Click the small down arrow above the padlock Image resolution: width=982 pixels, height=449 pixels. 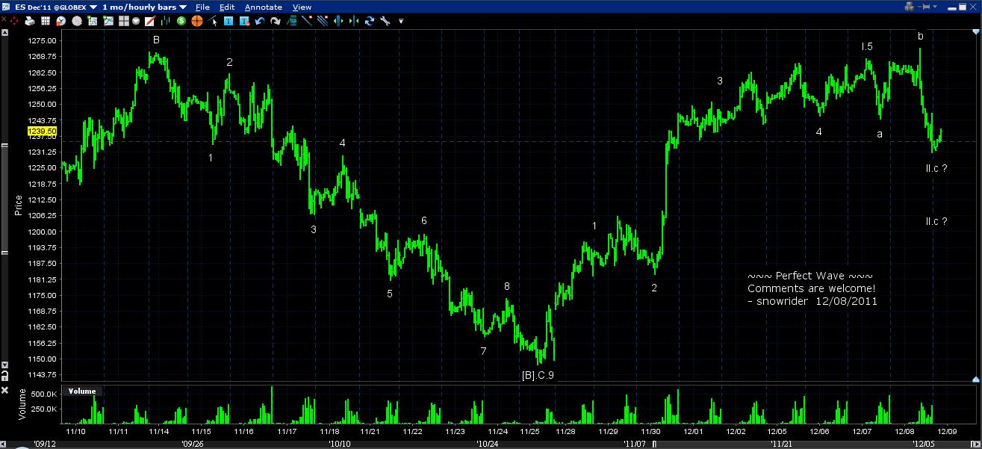[x=4, y=365]
